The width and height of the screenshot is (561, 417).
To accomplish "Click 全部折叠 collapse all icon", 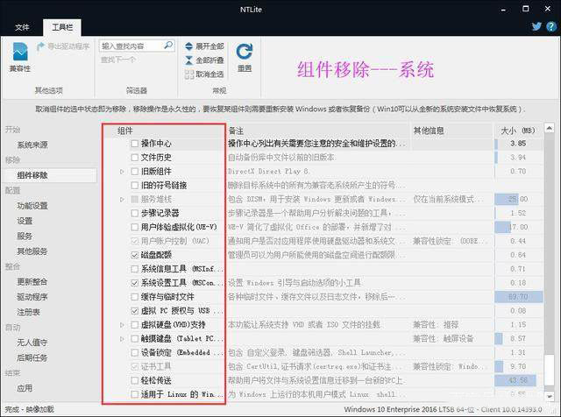I will click(189, 60).
